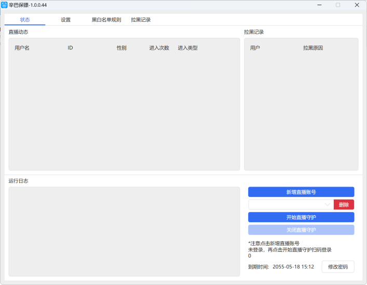This screenshot has height=285, width=367.
Task: Click the 到期时间 label
Action: pos(259,267)
